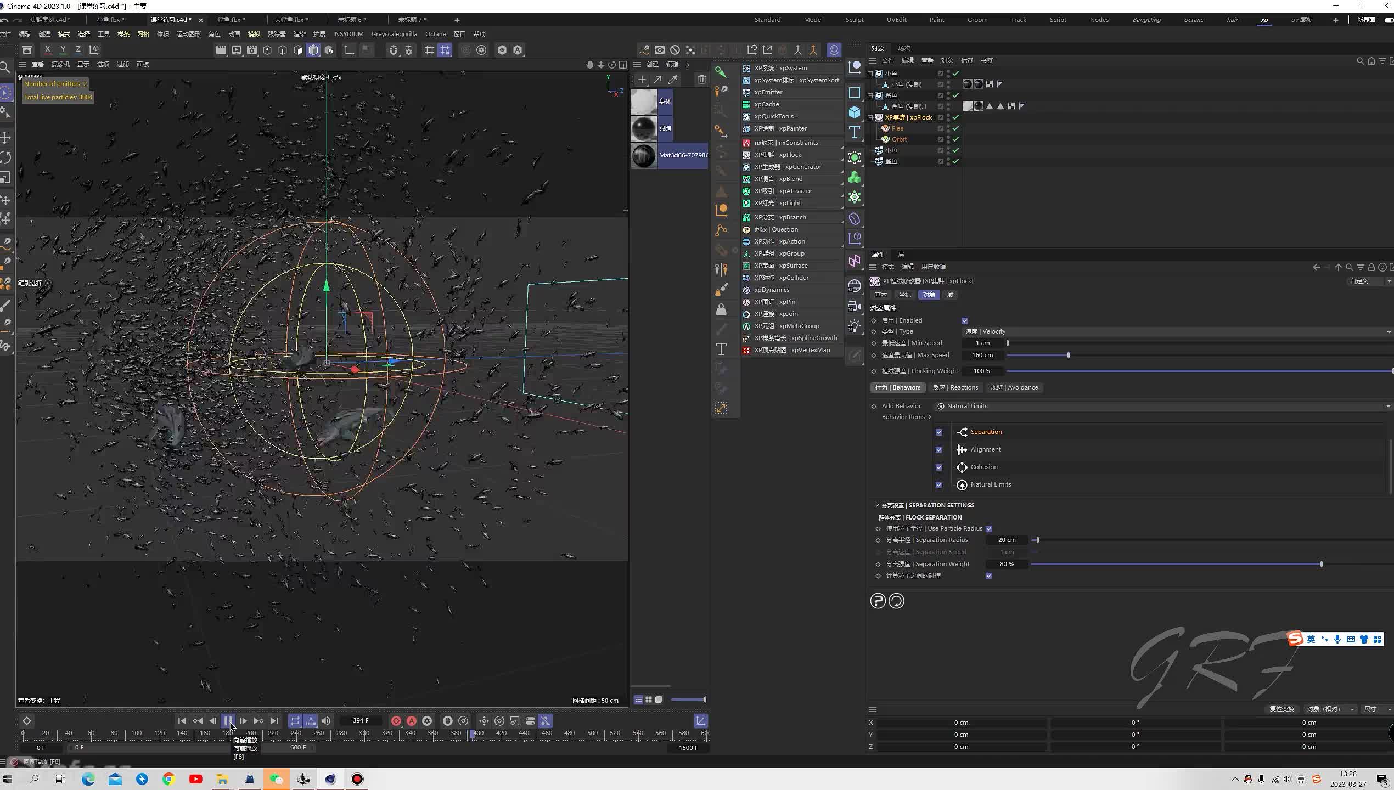The height and width of the screenshot is (790, 1394).
Task: Disable the Orbit object green checkmark
Action: pyautogui.click(x=956, y=139)
